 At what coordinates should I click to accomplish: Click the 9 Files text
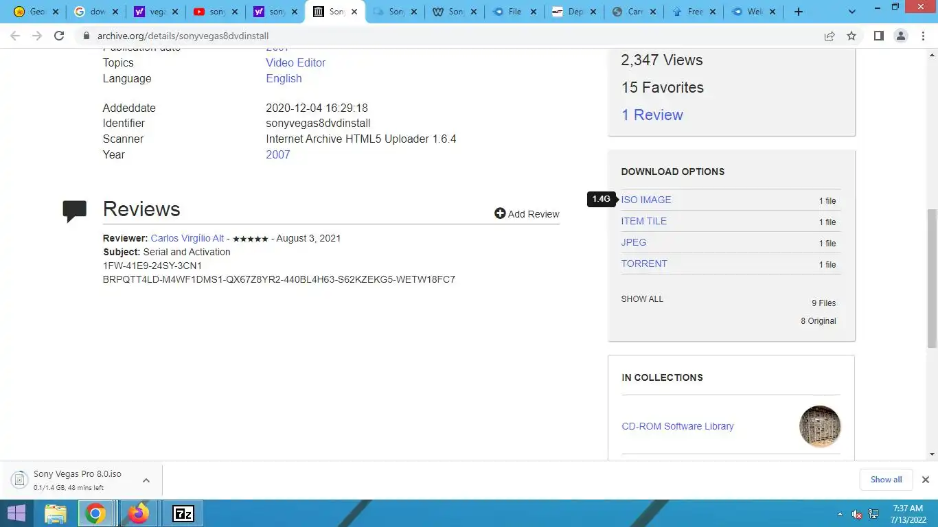coord(823,303)
